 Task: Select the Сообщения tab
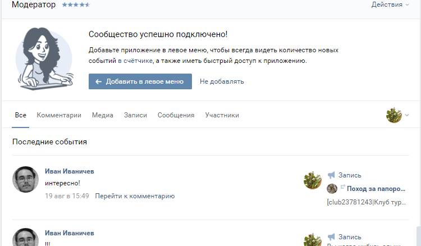click(176, 115)
